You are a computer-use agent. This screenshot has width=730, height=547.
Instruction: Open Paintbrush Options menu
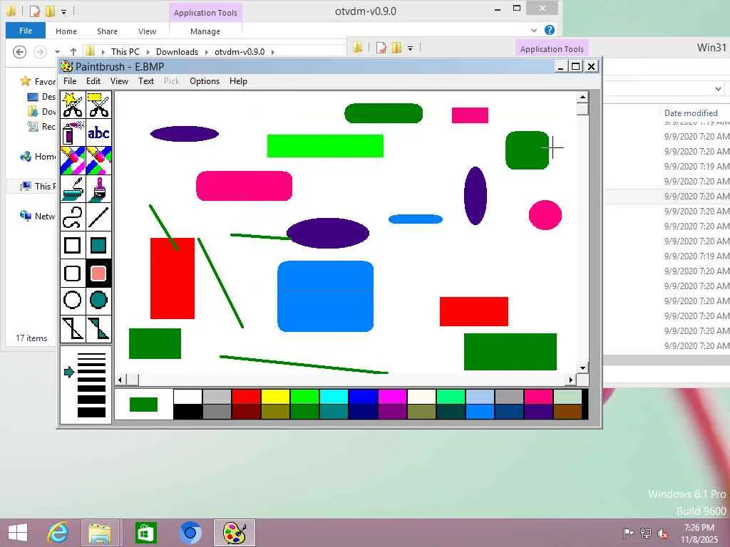click(x=205, y=81)
